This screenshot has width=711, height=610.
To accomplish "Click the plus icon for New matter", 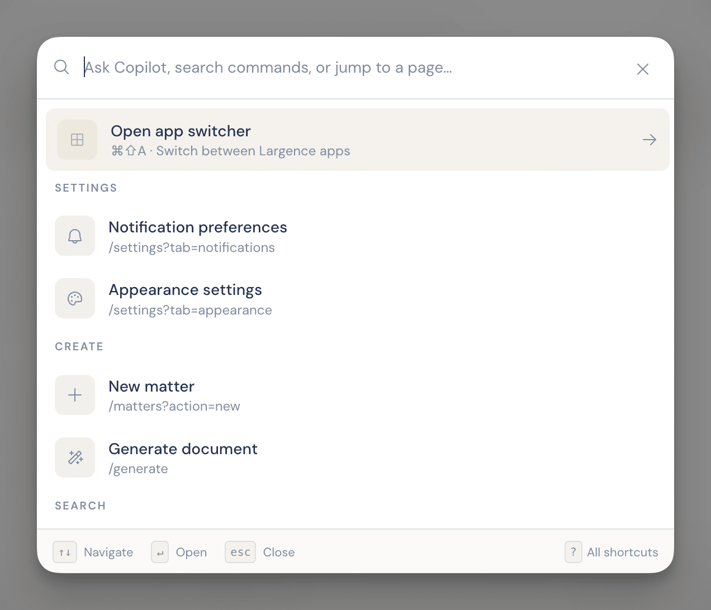I will pos(75,395).
